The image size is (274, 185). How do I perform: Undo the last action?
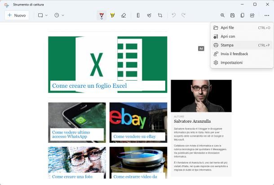coord(173,15)
